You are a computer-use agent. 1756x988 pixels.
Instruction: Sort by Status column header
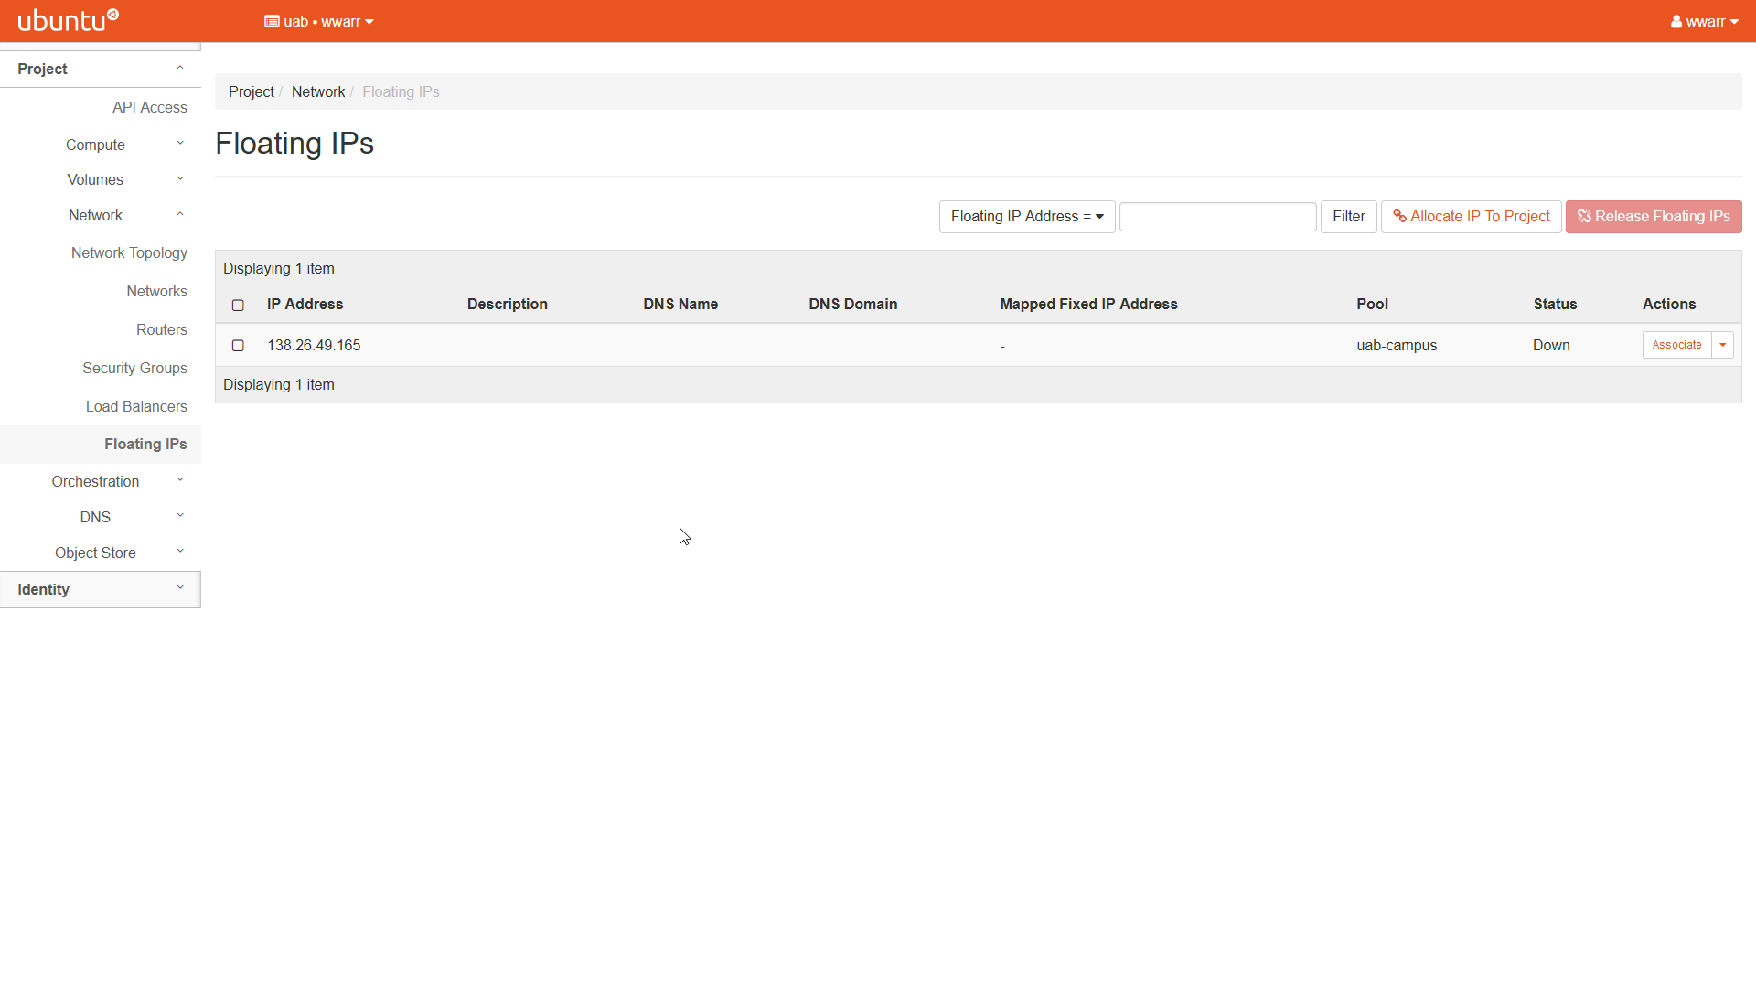[x=1555, y=304]
